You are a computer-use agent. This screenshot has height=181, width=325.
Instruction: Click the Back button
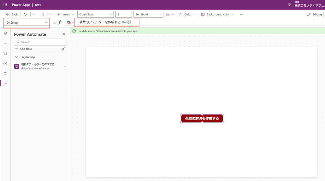pyautogui.click(x=12, y=15)
